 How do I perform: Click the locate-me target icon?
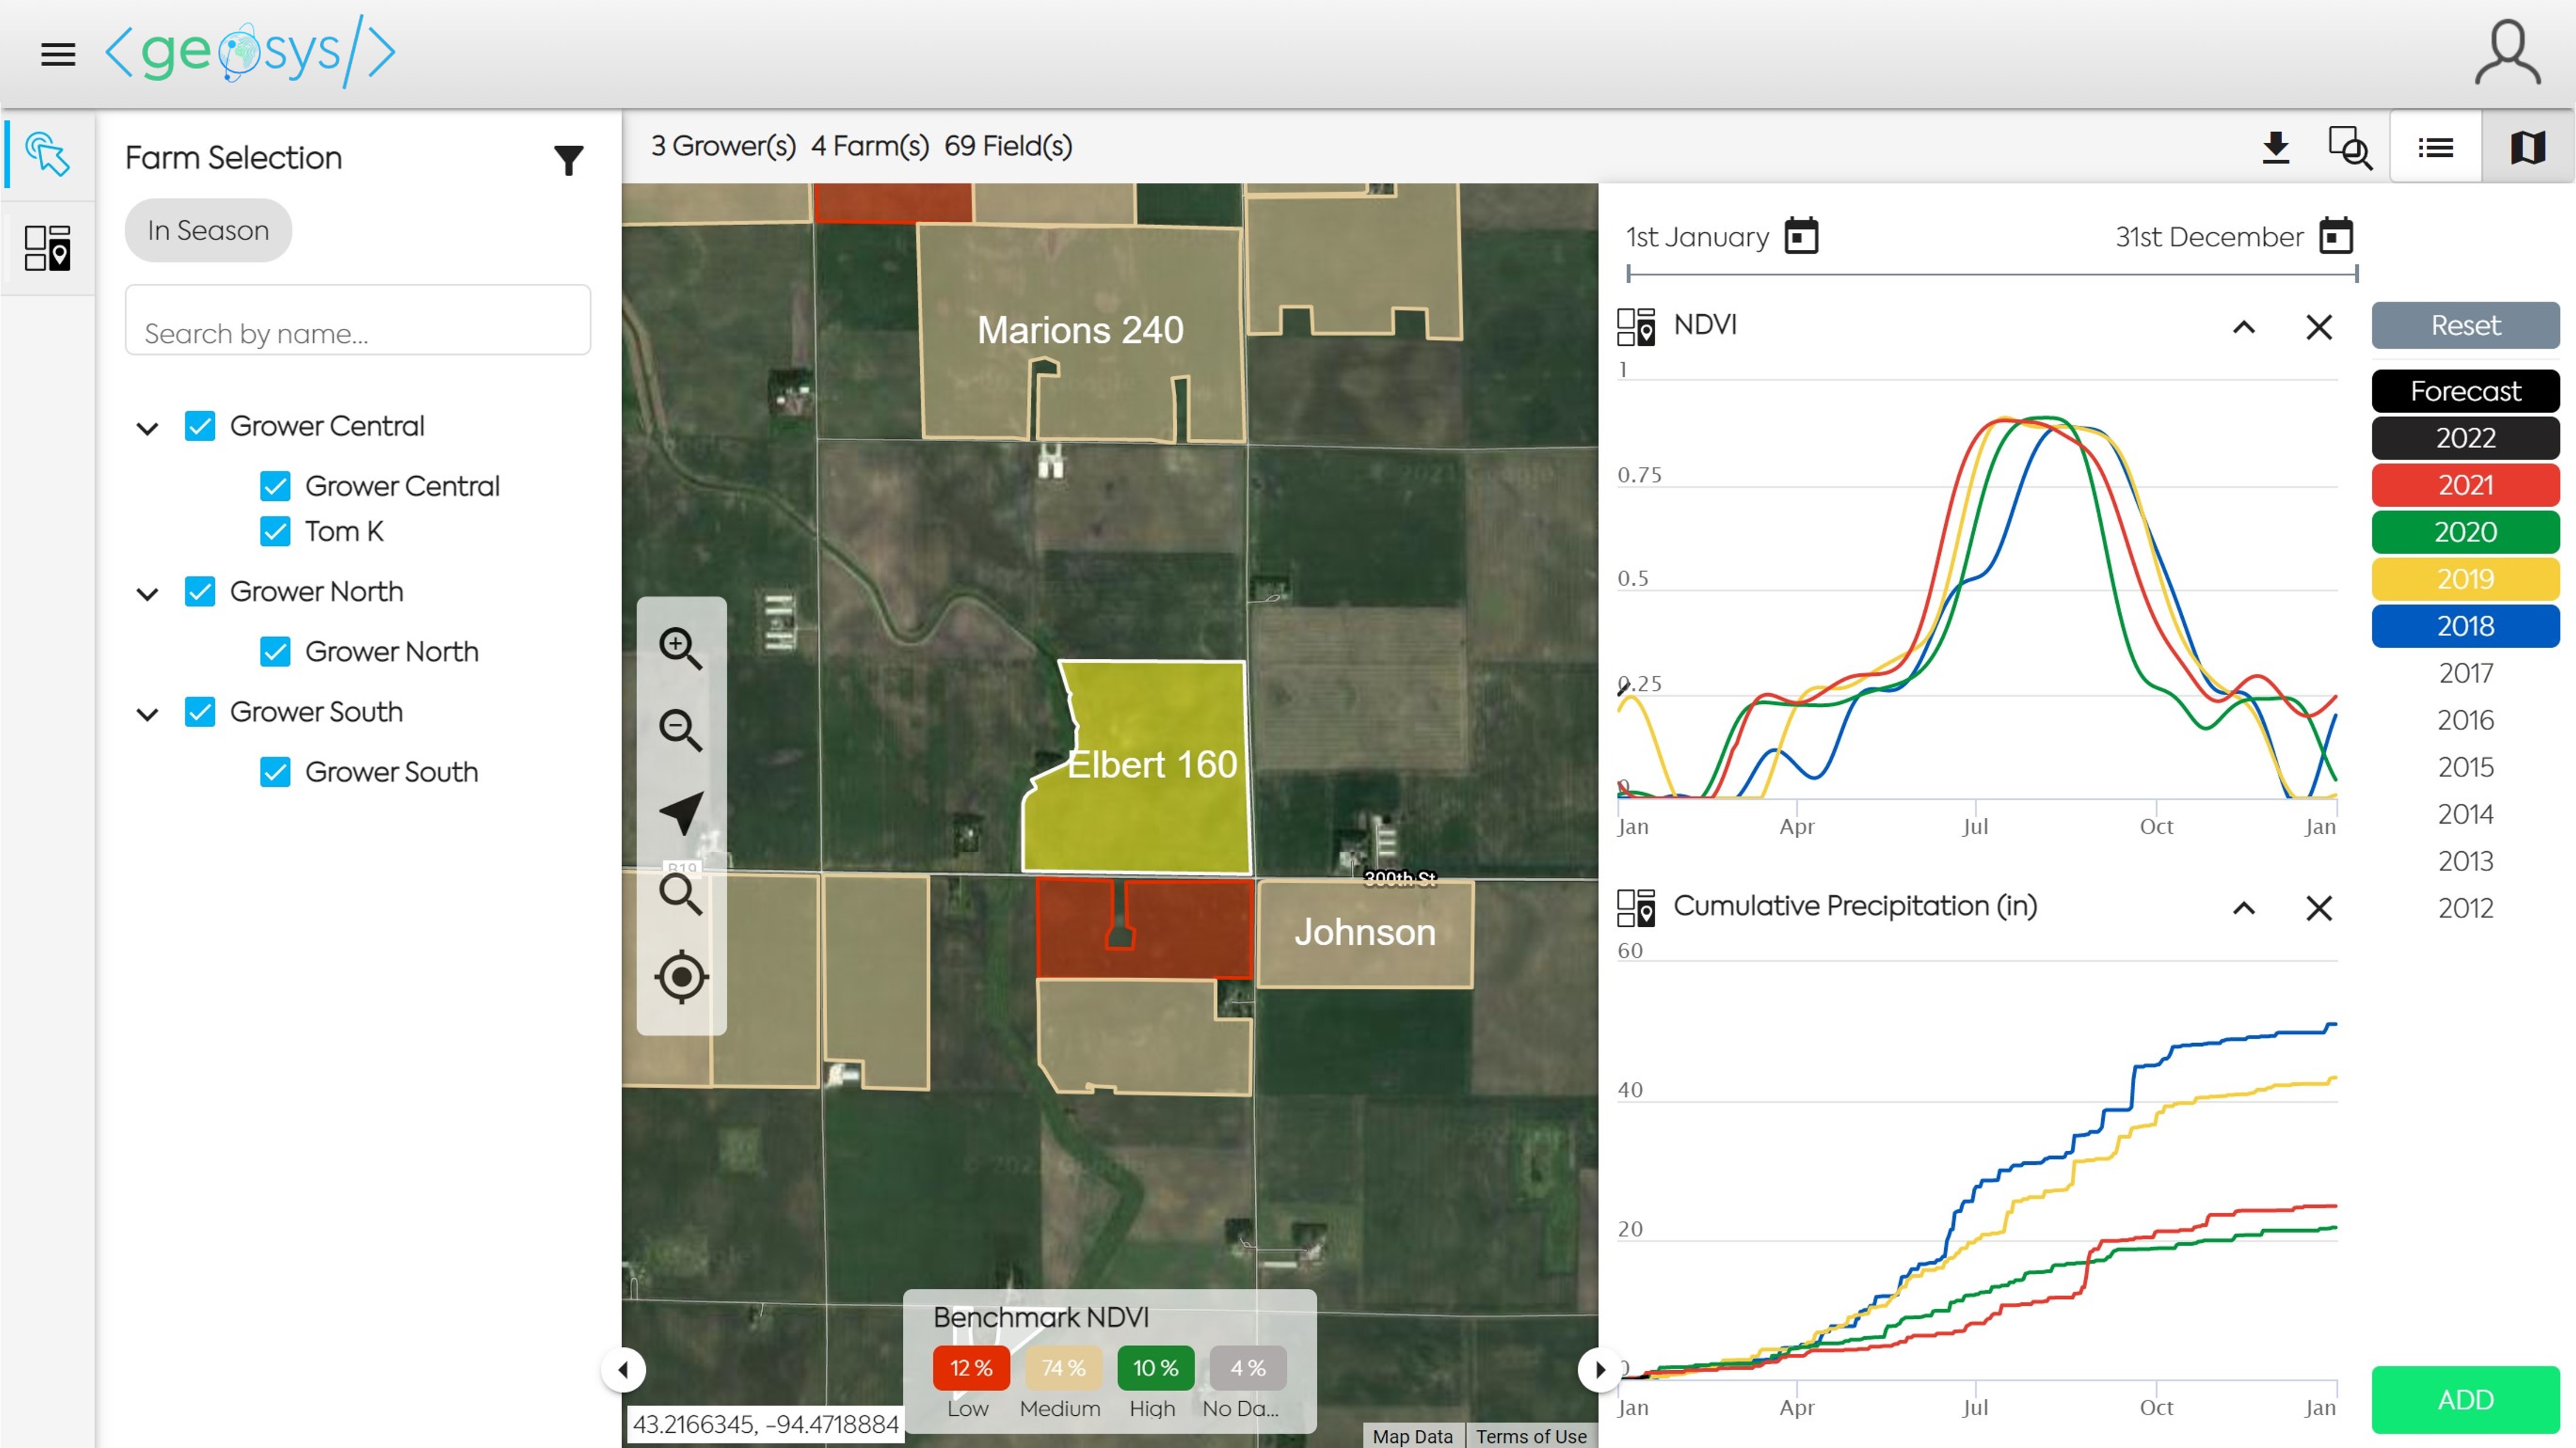point(681,976)
